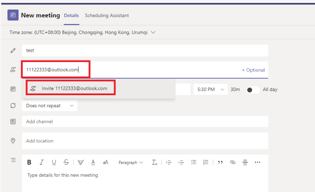
Task: Click the meeting title field containing test
Action: tap(145, 50)
